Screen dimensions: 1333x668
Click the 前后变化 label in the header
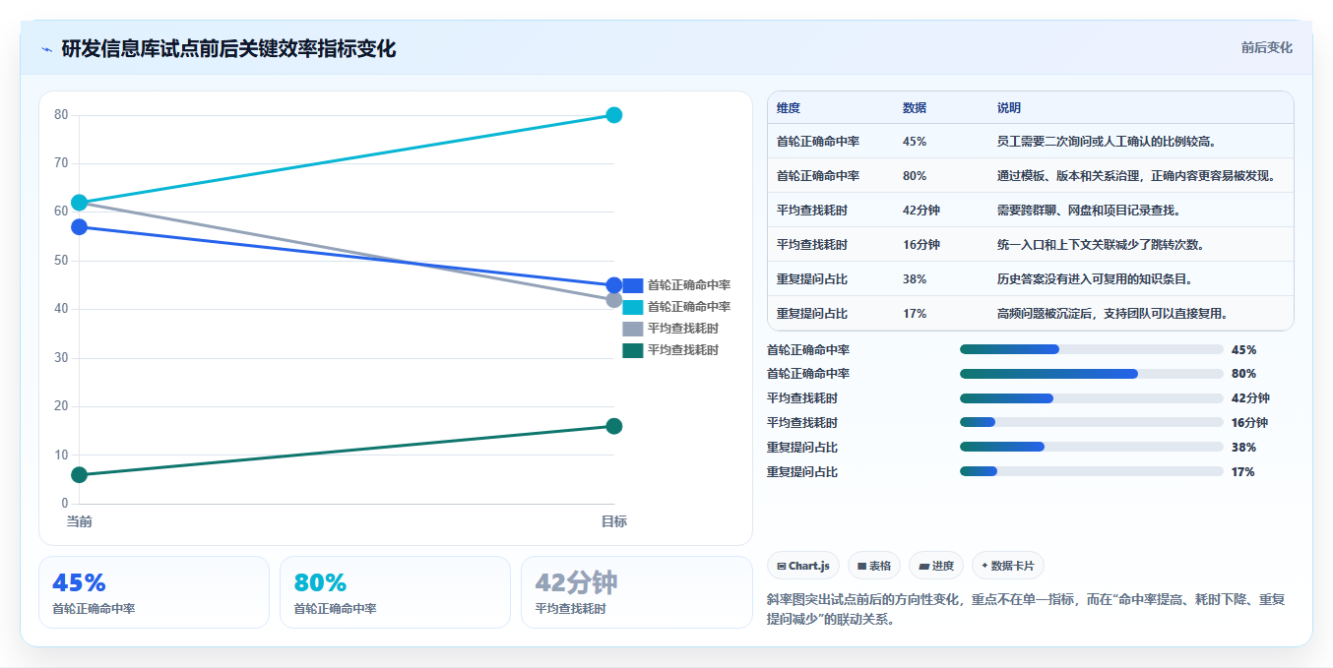click(1266, 47)
